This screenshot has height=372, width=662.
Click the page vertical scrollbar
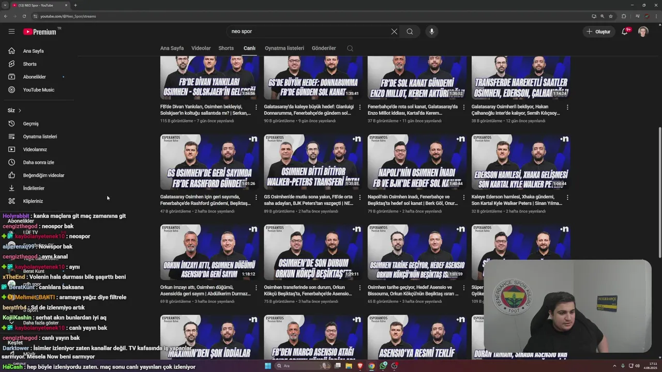click(x=659, y=194)
